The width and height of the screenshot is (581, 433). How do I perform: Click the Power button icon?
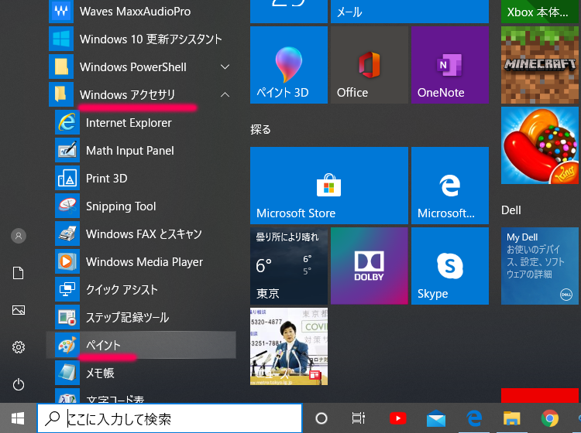point(19,384)
